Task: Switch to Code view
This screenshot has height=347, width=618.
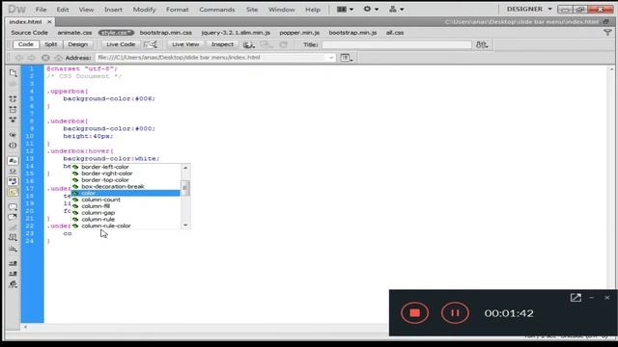Action: [x=26, y=44]
